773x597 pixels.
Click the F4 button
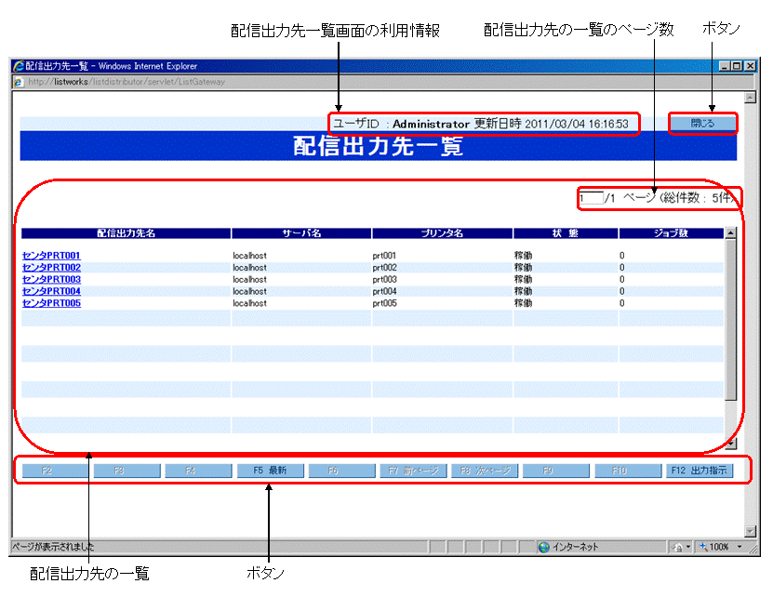click(198, 471)
